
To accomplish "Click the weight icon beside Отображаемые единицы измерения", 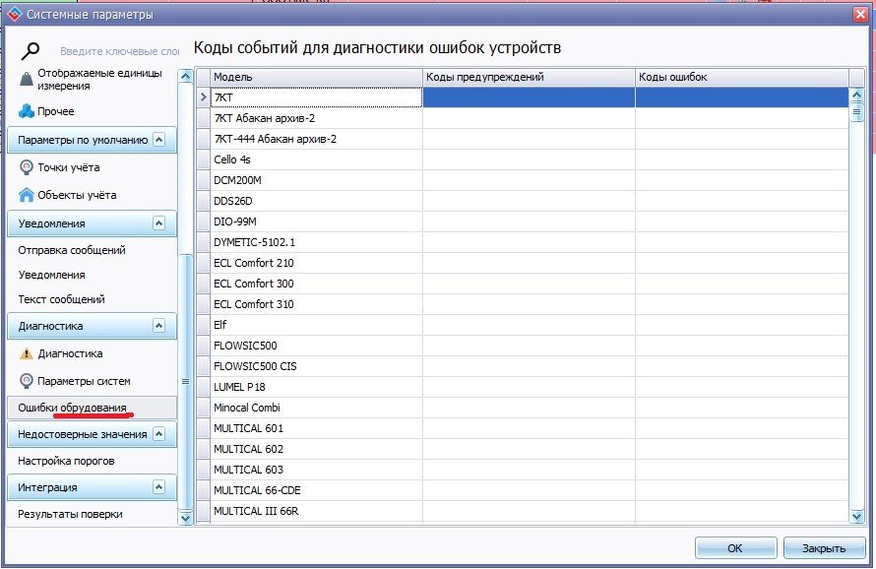I will 26,80.
